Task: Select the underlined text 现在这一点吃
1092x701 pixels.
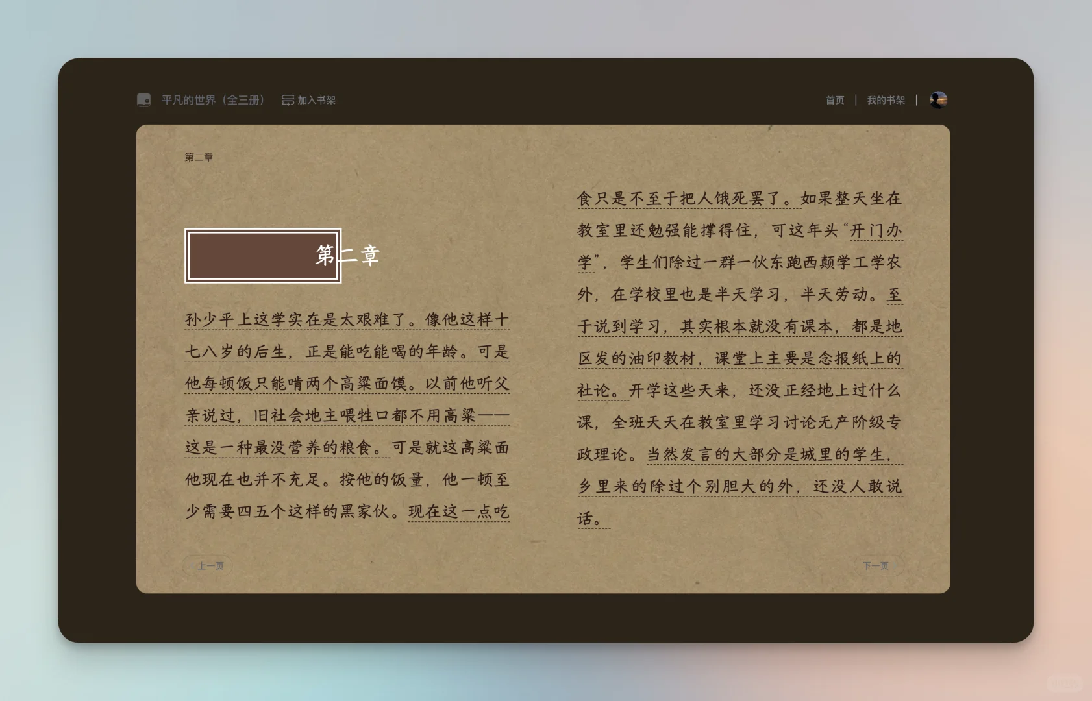Action: pos(460,510)
